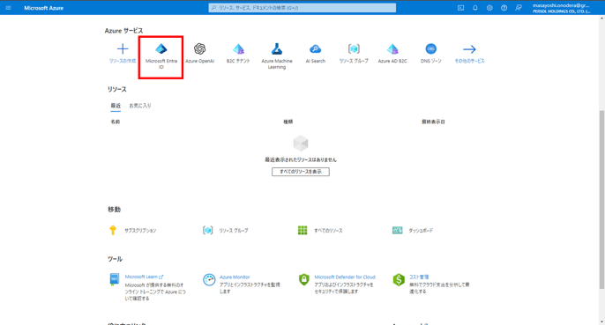Open コスト管理 link
The height and width of the screenshot is (325, 605).
419,277
